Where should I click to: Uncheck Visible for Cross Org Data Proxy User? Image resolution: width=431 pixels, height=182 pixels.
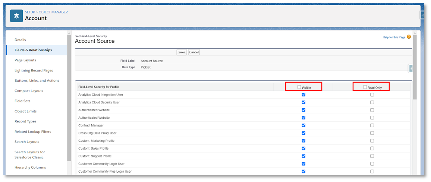pyautogui.click(x=303, y=133)
